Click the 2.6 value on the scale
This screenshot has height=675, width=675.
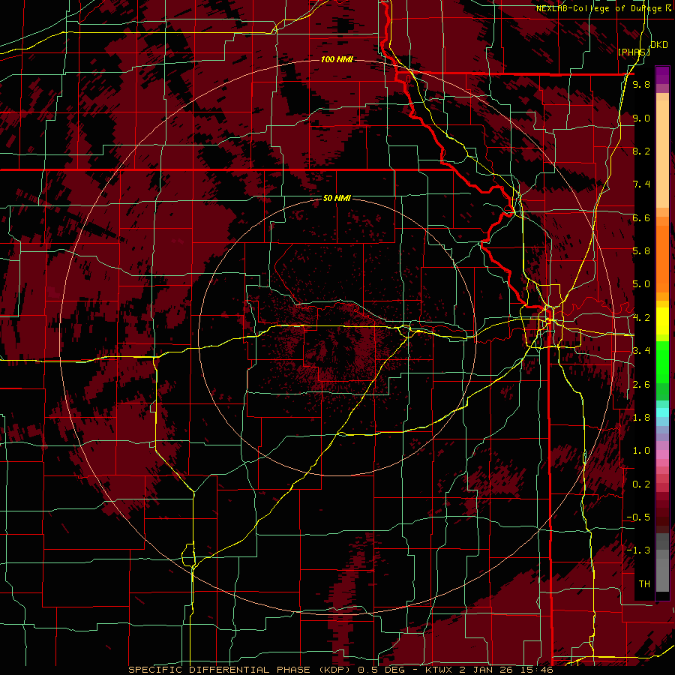click(x=641, y=385)
